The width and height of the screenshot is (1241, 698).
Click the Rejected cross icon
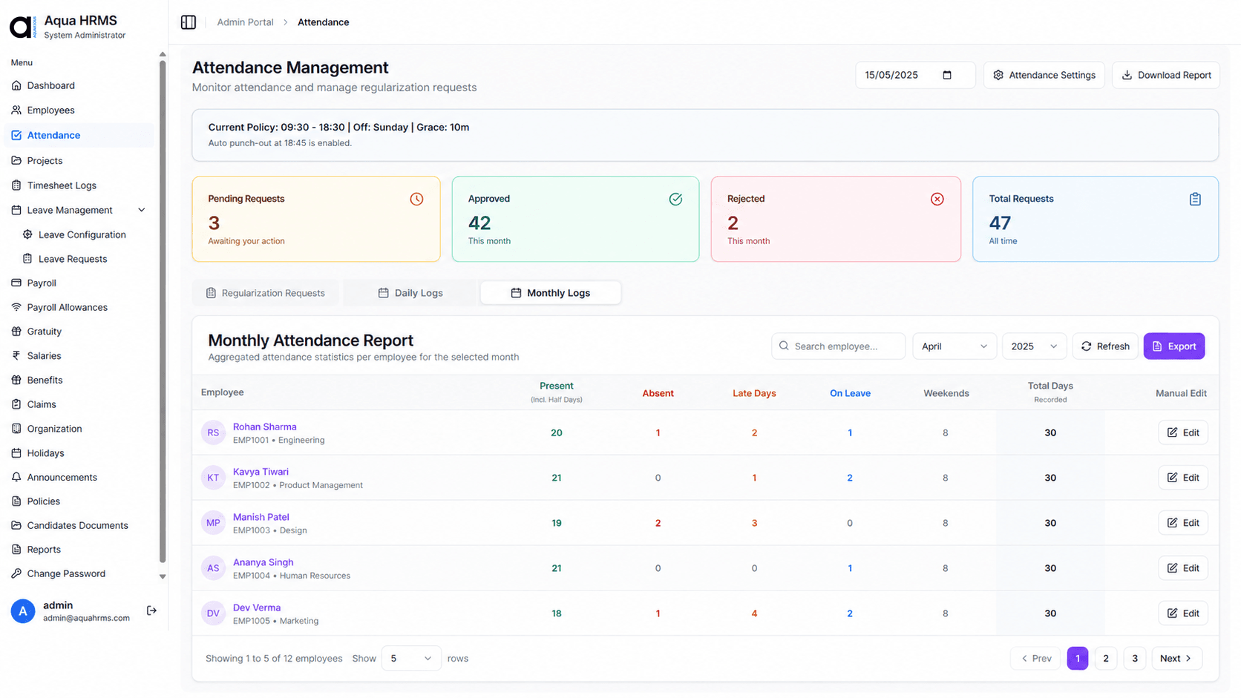pyautogui.click(x=937, y=199)
